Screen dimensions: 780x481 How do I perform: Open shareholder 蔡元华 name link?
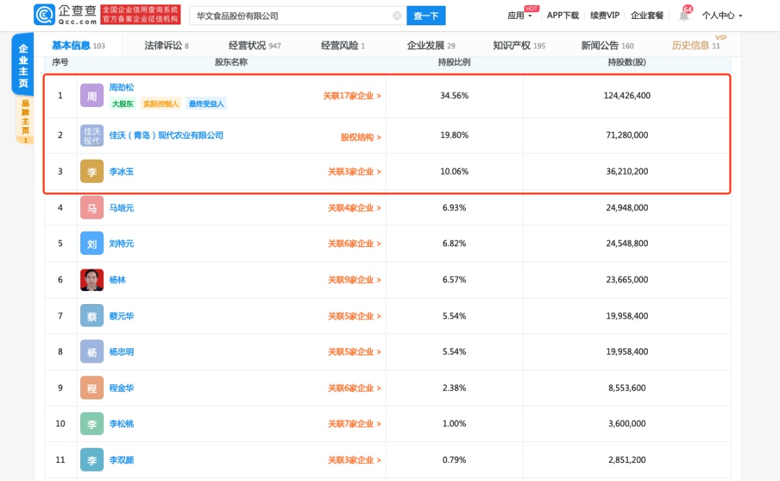coord(121,316)
